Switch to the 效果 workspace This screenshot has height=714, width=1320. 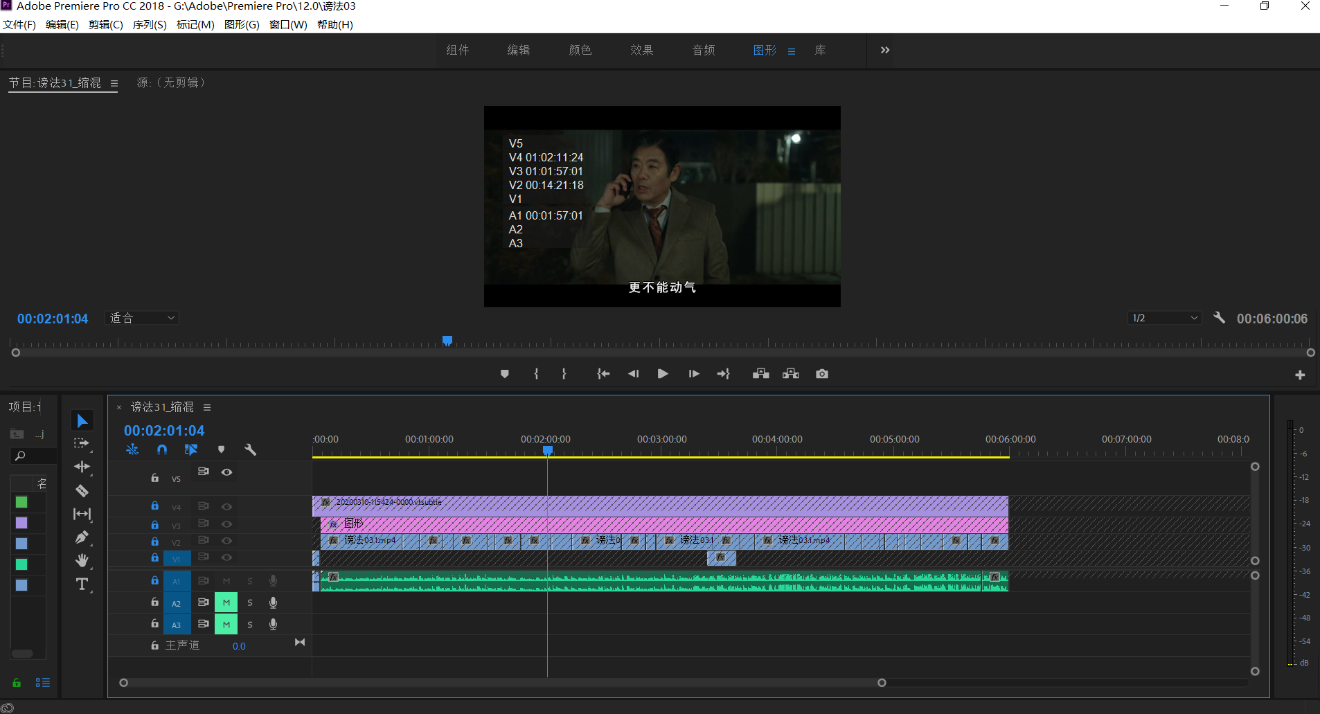coord(642,50)
